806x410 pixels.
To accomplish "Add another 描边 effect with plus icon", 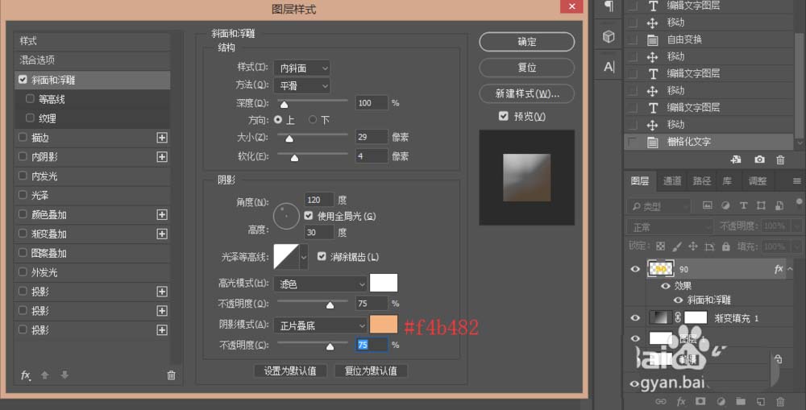I will (162, 137).
